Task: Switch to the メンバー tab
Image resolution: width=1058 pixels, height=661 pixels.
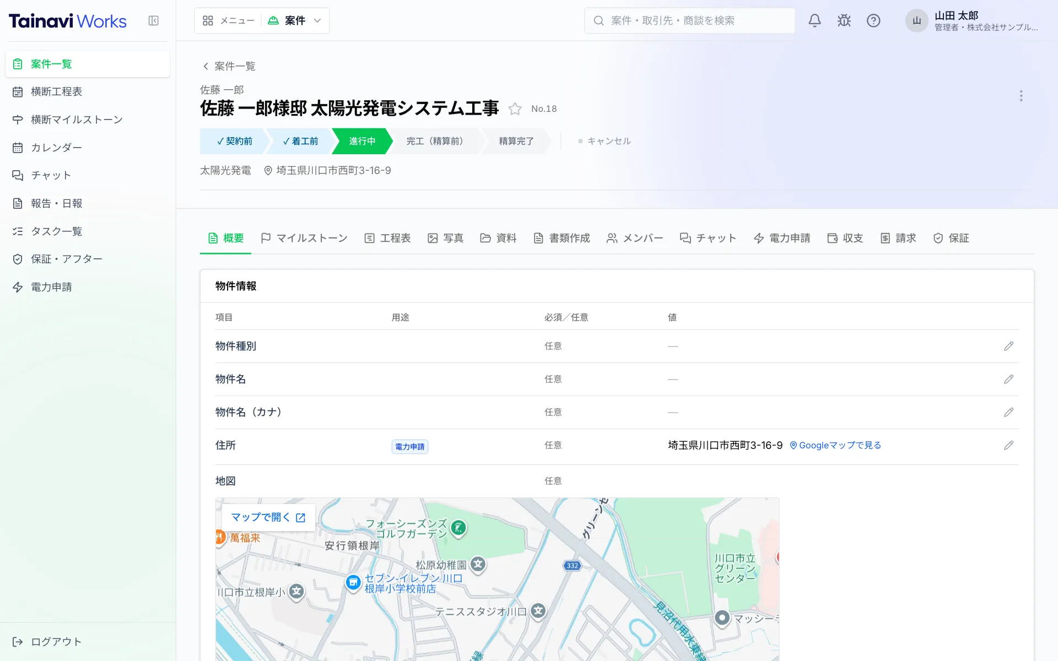Action: coord(635,239)
